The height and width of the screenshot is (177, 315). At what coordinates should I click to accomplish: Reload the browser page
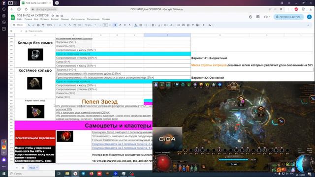click(x=26, y=9)
